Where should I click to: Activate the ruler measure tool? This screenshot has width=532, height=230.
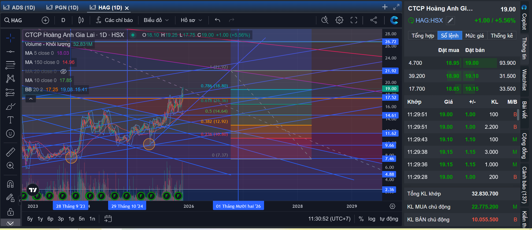click(x=10, y=152)
